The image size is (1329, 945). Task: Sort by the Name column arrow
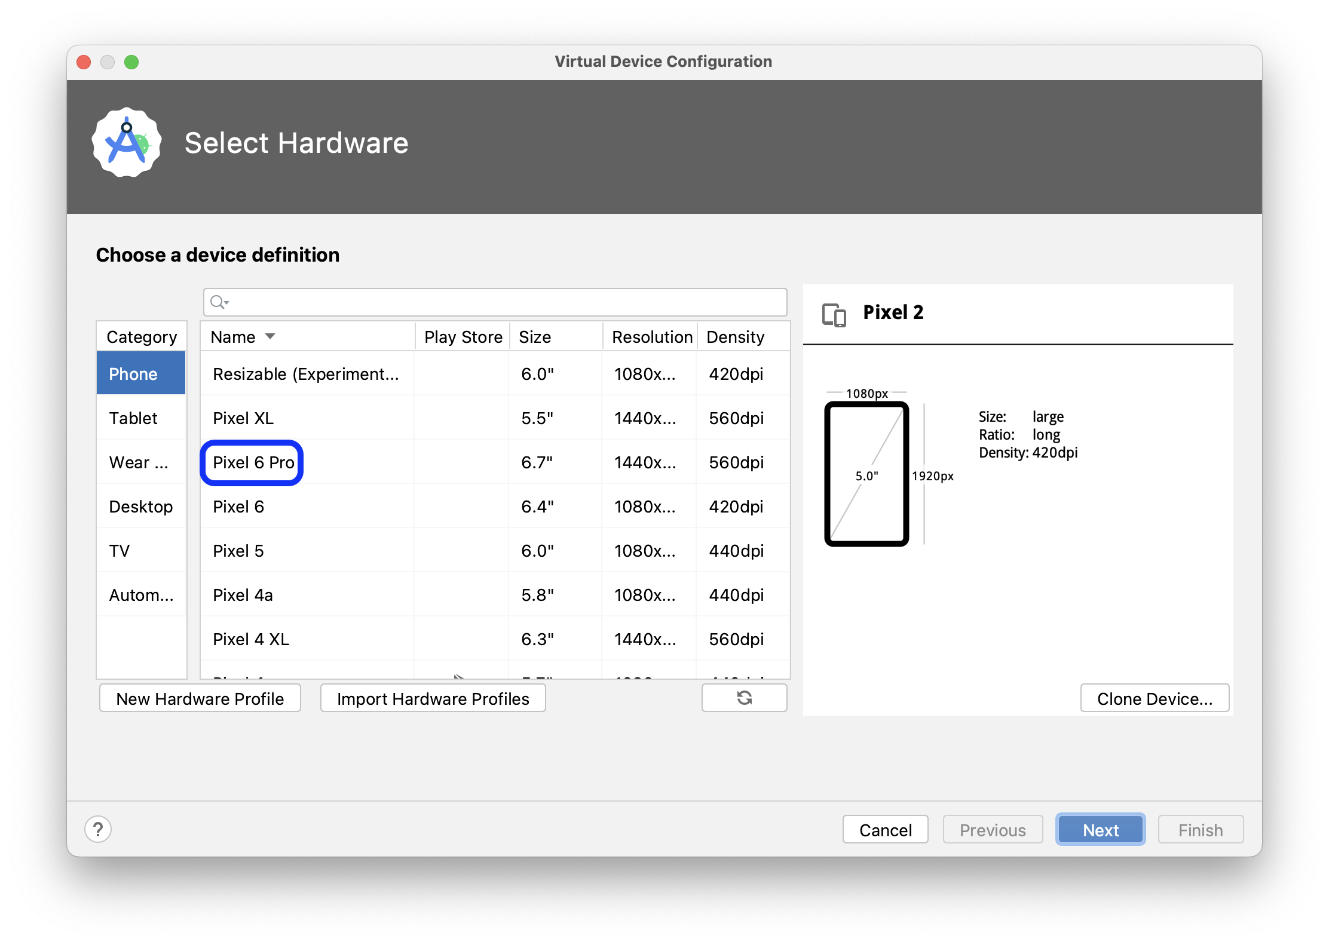click(x=270, y=336)
